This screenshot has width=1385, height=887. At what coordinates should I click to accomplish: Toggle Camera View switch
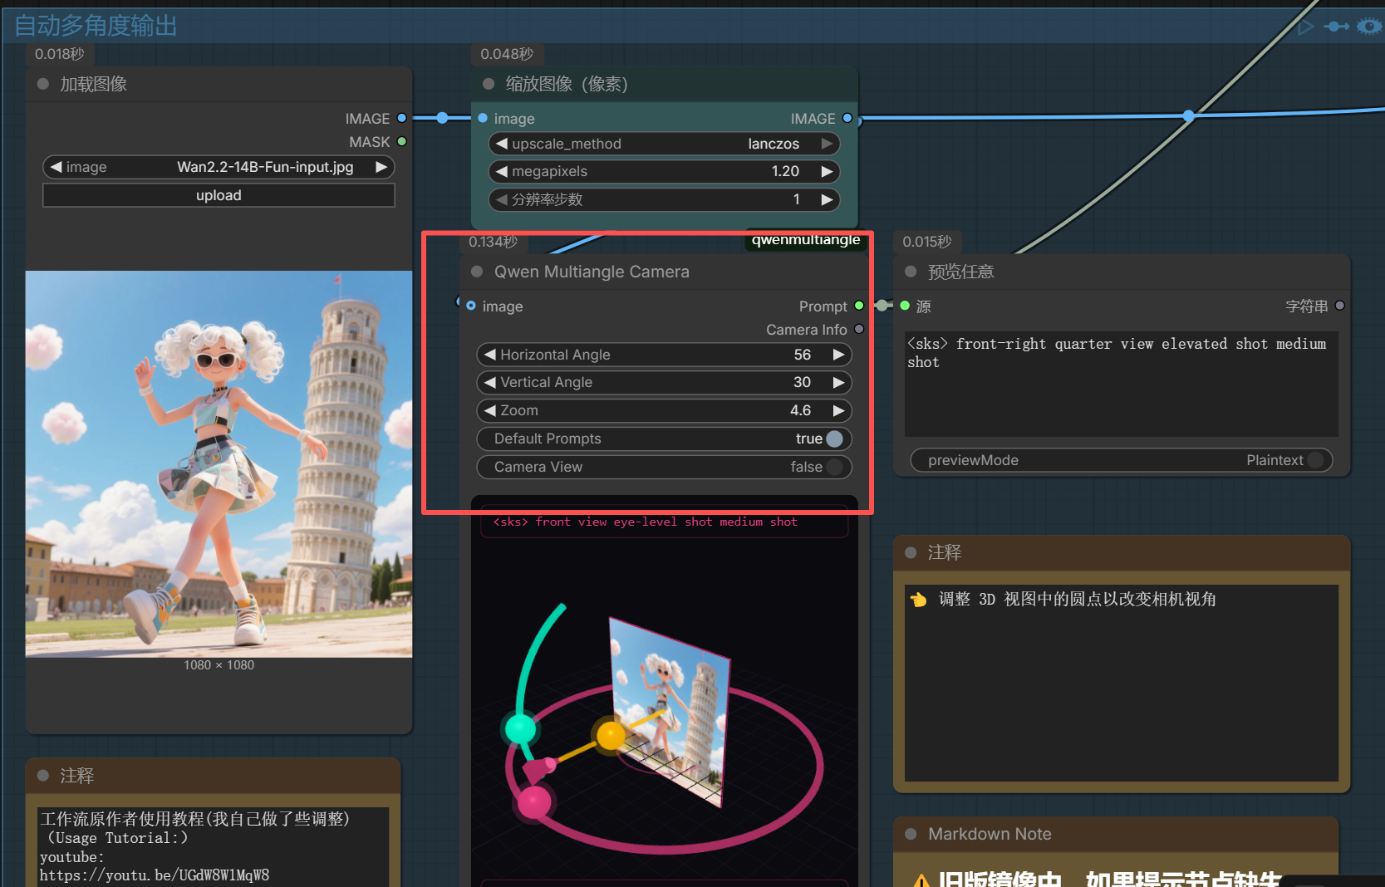point(834,467)
